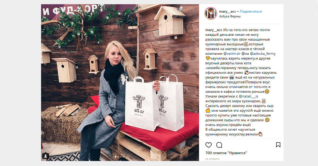View the 700 отметок "Нравится" likes list
This screenshot has height=166, width=318.
click(x=226, y=153)
